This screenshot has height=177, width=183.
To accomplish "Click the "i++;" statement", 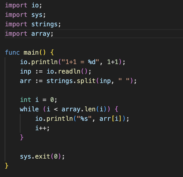I will 42,128.
